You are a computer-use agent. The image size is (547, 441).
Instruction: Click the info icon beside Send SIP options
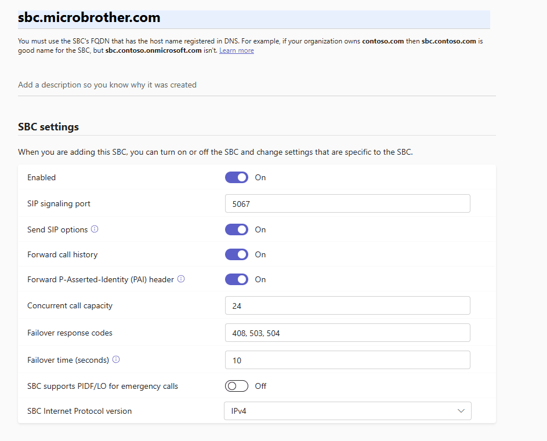95,229
